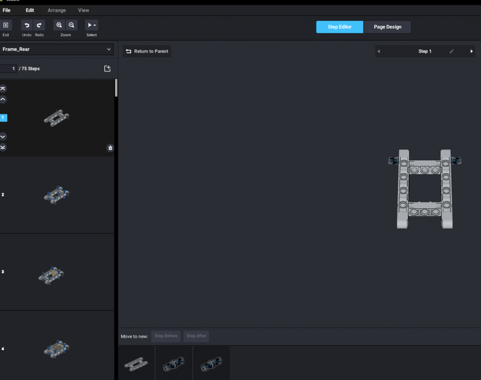Screen dimensions: 481x380
Task: Select step 1 thumbnail in list
Action: tap(56, 118)
